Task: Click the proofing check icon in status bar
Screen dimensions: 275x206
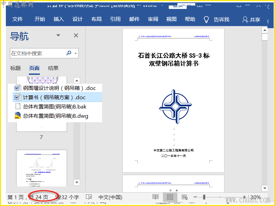Action: [89, 197]
